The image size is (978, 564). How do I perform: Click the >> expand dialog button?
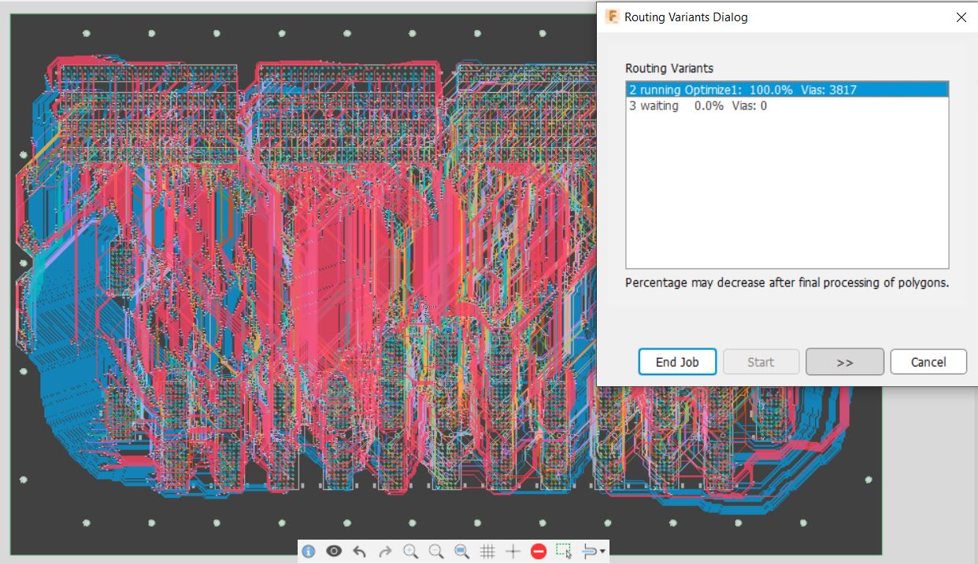pyautogui.click(x=844, y=362)
